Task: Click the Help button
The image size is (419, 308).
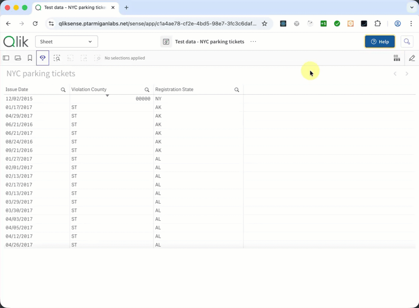Action: (x=380, y=41)
